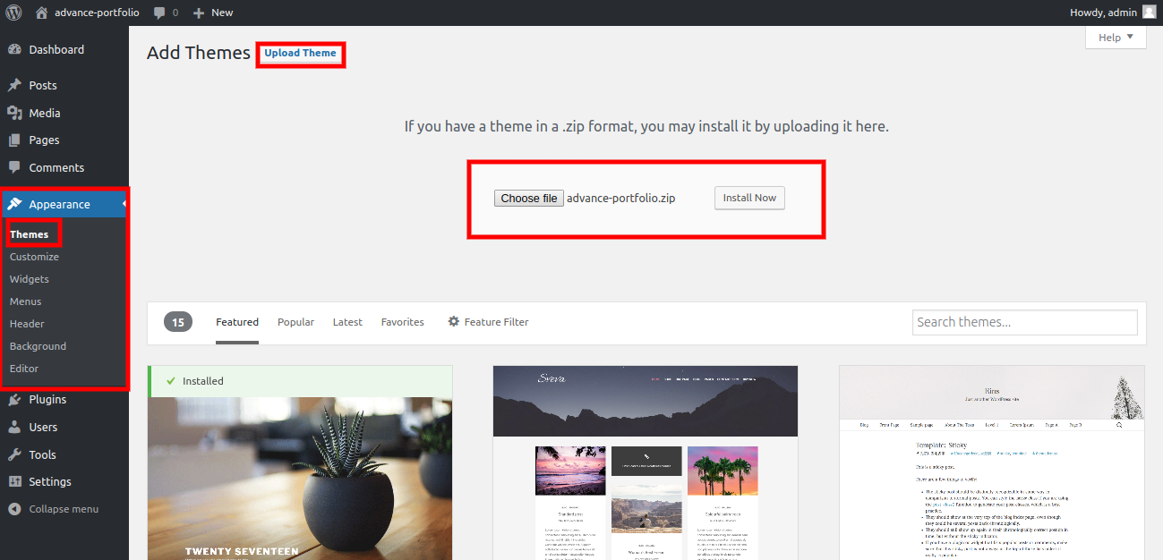Click the Appearance paintbrush icon
The height and width of the screenshot is (560, 1163).
[x=14, y=204]
